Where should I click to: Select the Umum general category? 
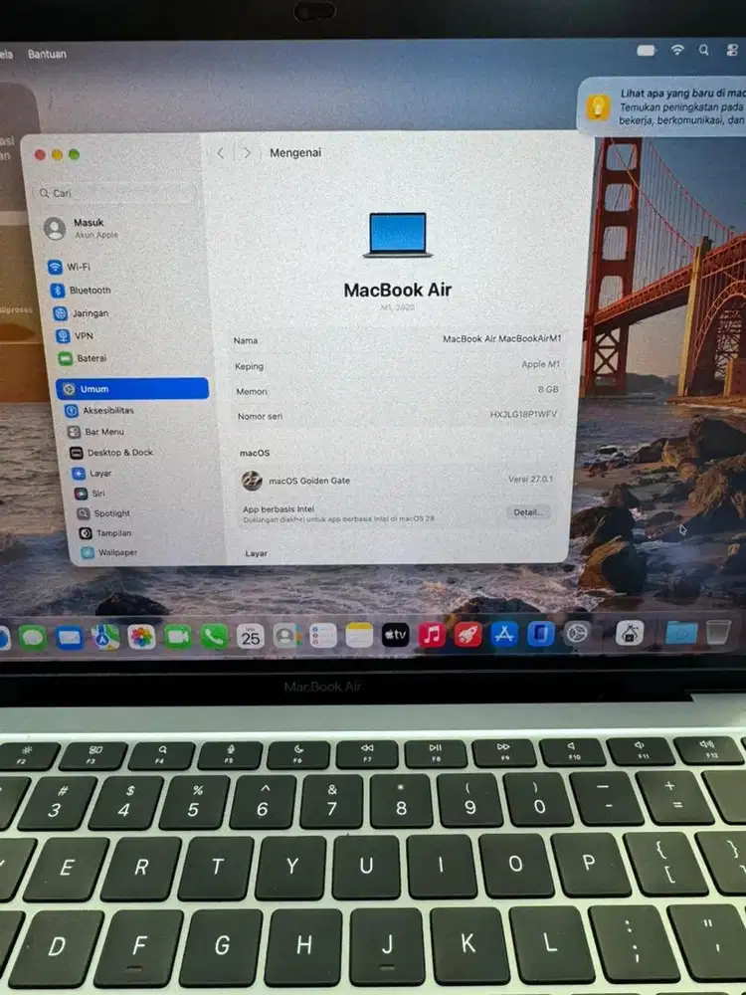(132, 388)
